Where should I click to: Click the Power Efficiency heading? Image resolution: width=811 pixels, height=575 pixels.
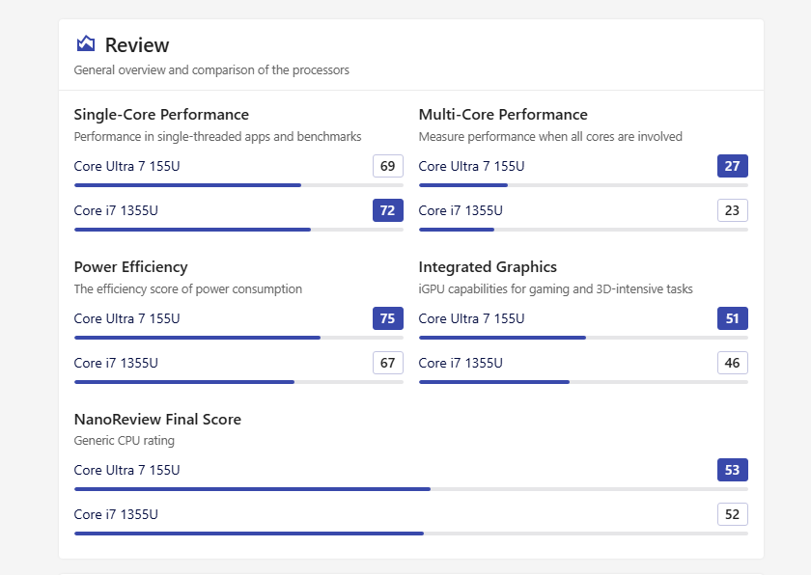tap(130, 267)
